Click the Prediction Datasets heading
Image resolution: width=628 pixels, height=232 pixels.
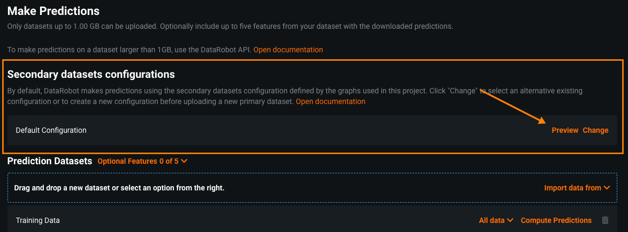(x=50, y=161)
